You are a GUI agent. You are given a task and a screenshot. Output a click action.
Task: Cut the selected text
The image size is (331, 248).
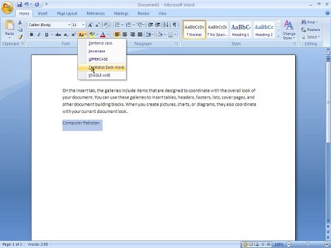click(x=20, y=23)
